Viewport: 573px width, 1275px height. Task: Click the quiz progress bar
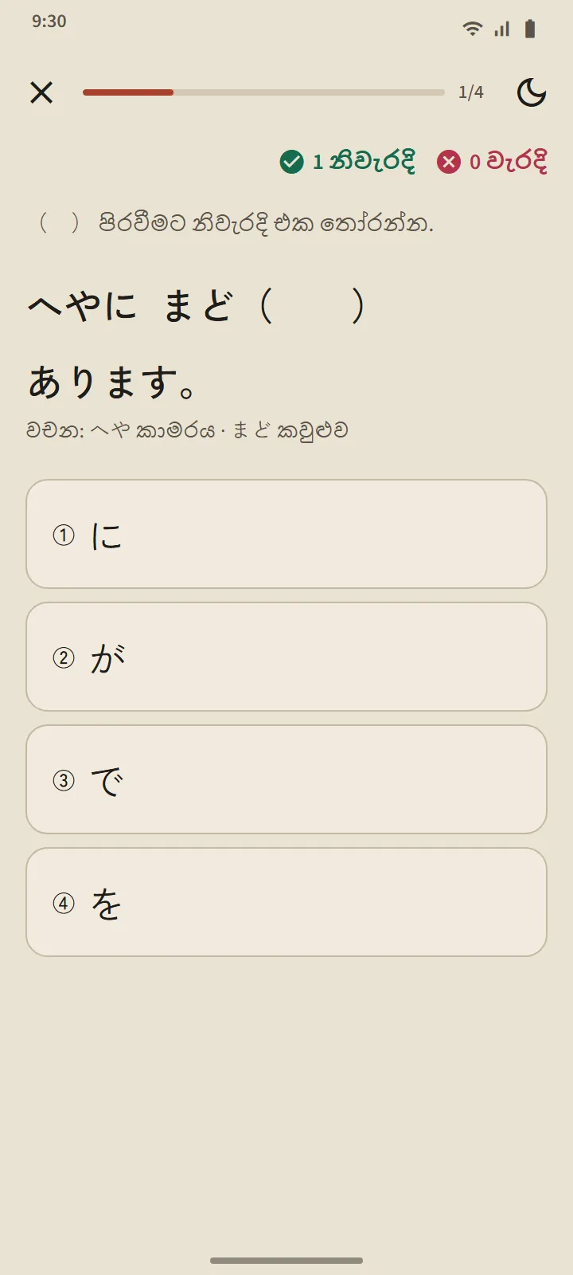tap(263, 92)
